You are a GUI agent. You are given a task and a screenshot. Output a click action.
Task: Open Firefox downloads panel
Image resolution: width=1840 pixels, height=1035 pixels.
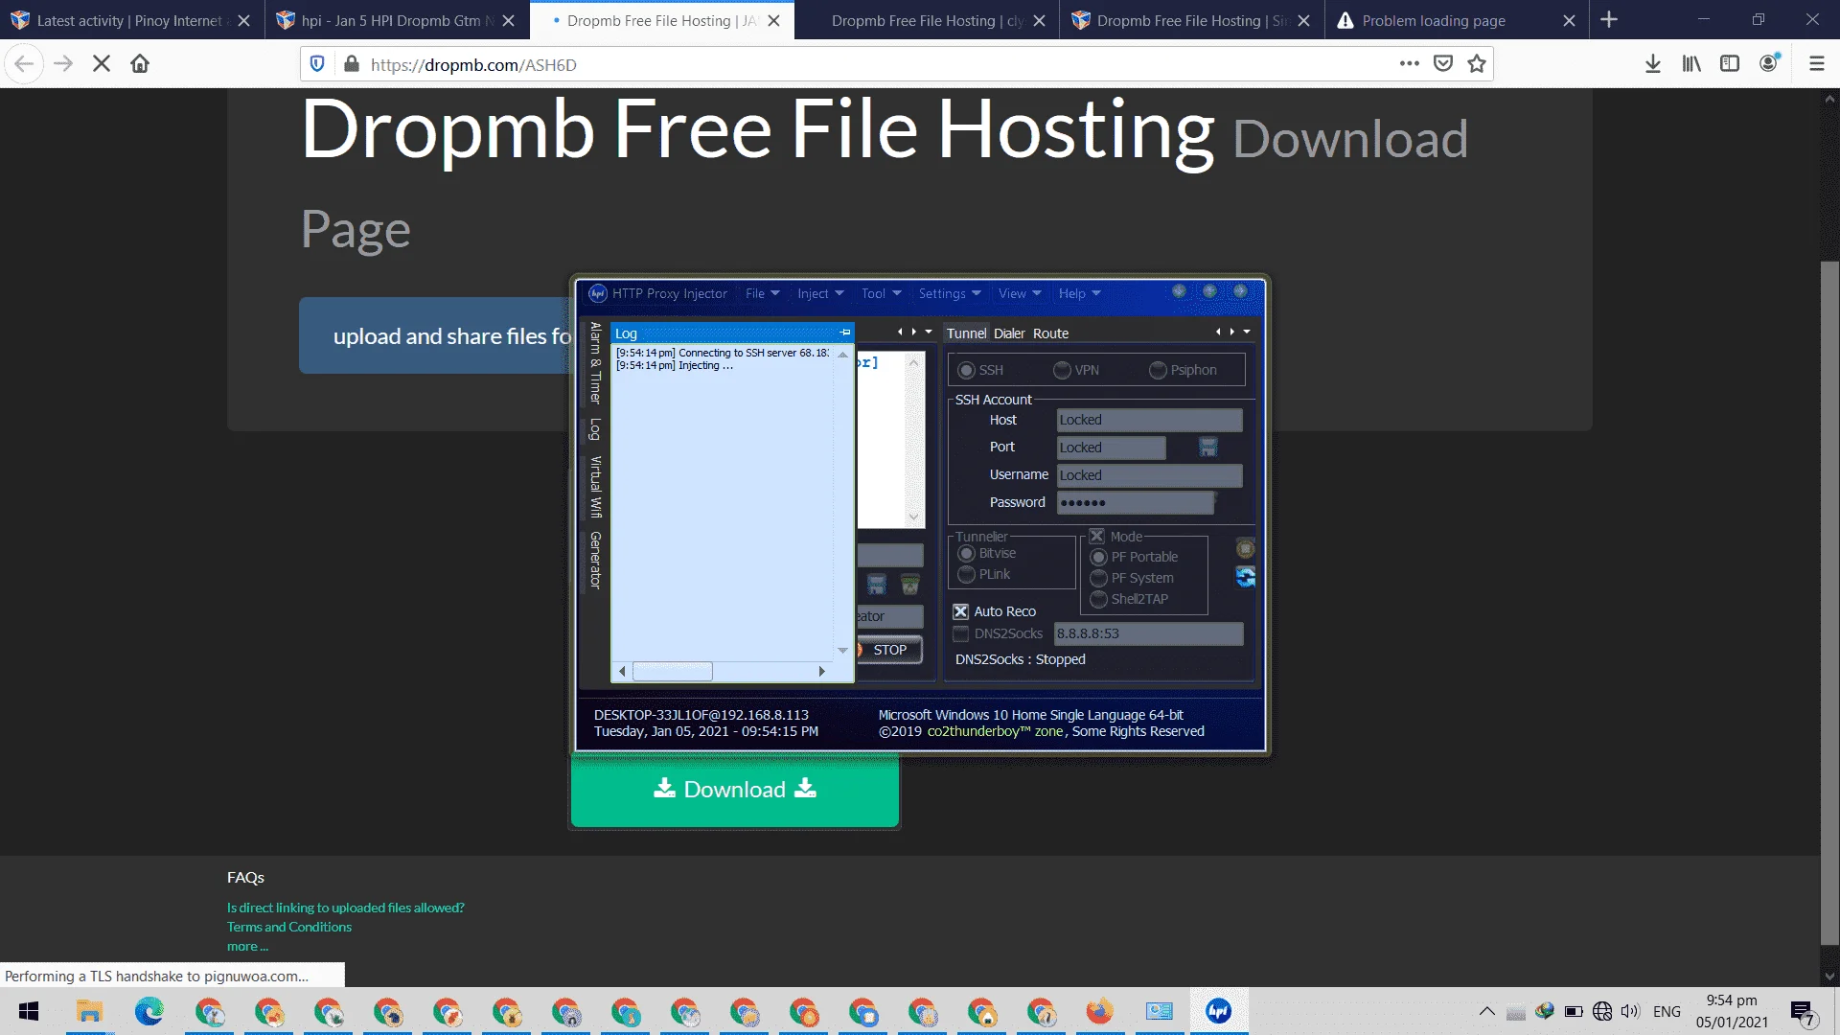pyautogui.click(x=1653, y=64)
